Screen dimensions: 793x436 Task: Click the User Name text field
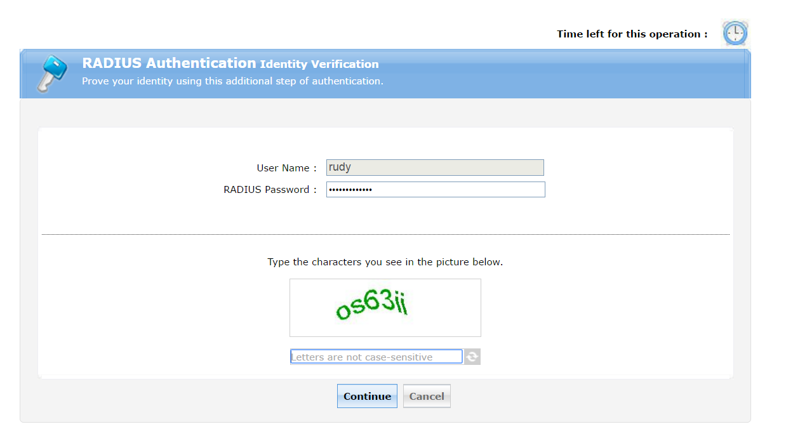(x=435, y=168)
